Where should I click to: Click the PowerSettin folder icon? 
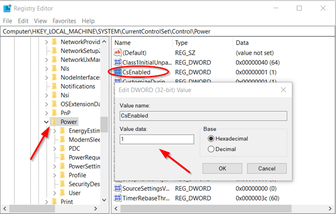(x=62, y=166)
